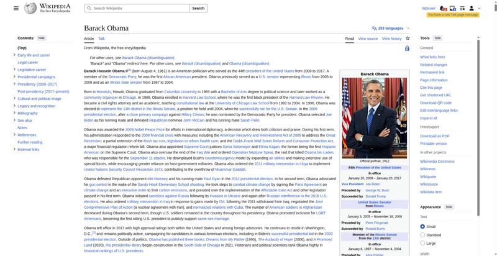Star this page to watchlist
Screen dimensions: 497x256
pos(408,39)
